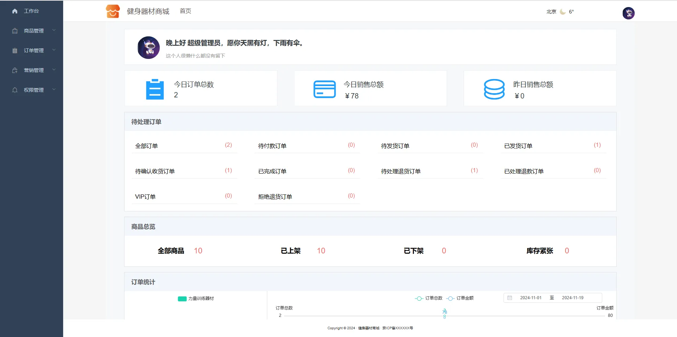The width and height of the screenshot is (677, 337).
Task: Click the orange shop logo icon
Action: pos(113,11)
